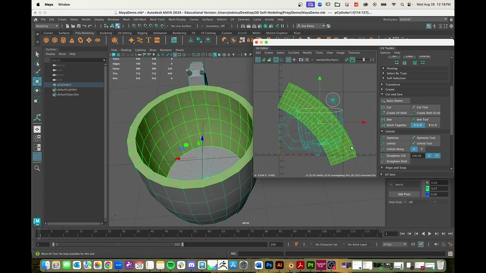Click the Create UV Shell button

[395, 113]
